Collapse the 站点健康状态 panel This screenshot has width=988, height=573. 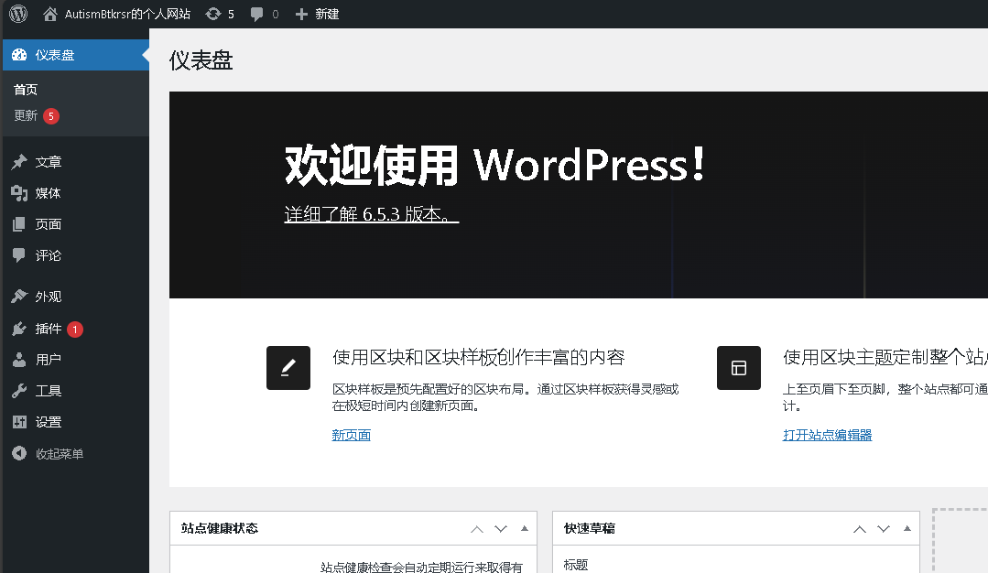[x=525, y=528]
